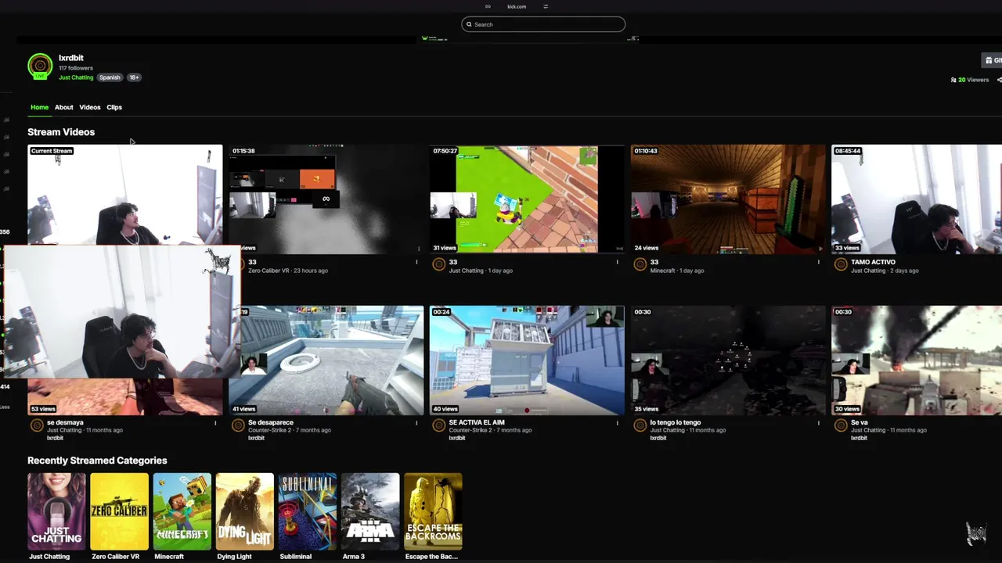
Task: Open the Dying Light category cover
Action: [x=245, y=511]
